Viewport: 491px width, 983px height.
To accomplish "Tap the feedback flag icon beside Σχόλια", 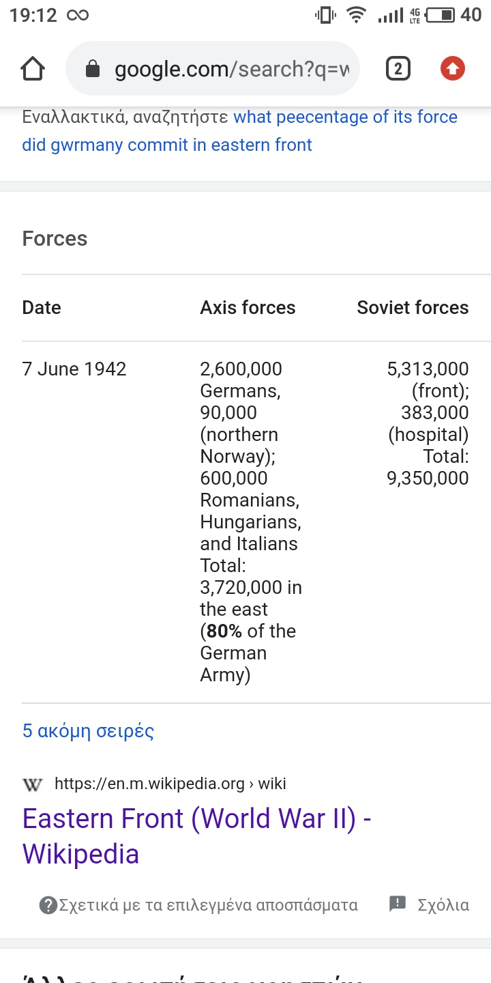I will [x=398, y=904].
